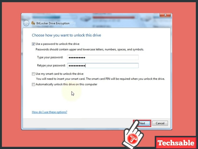The height and width of the screenshot is (149, 198).
Task: Click the Type your password label
Action: click(x=50, y=57)
